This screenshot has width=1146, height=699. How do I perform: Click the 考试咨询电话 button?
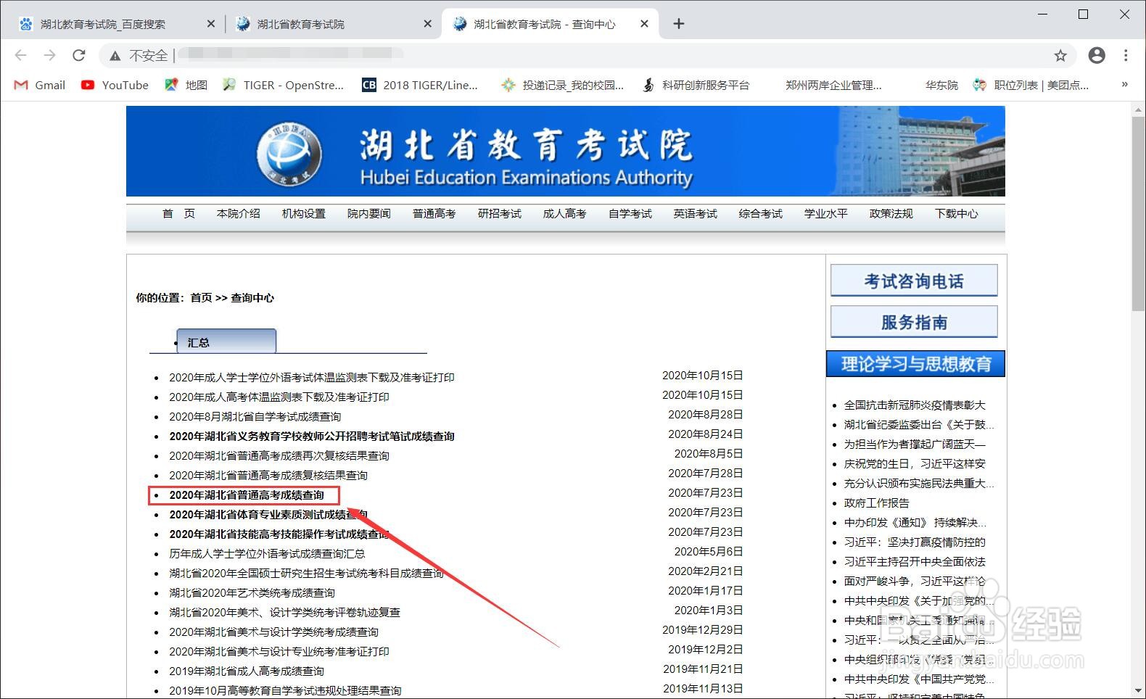(x=914, y=281)
